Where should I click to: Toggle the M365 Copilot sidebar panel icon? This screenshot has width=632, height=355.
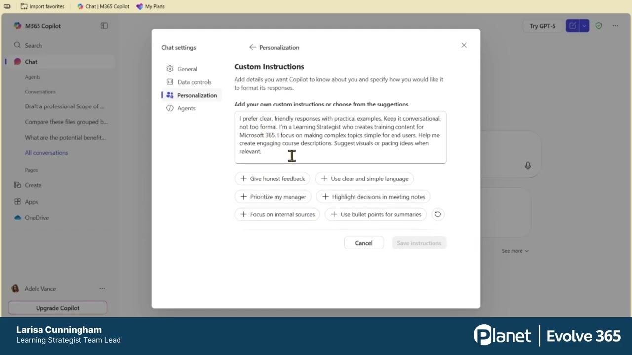104,26
